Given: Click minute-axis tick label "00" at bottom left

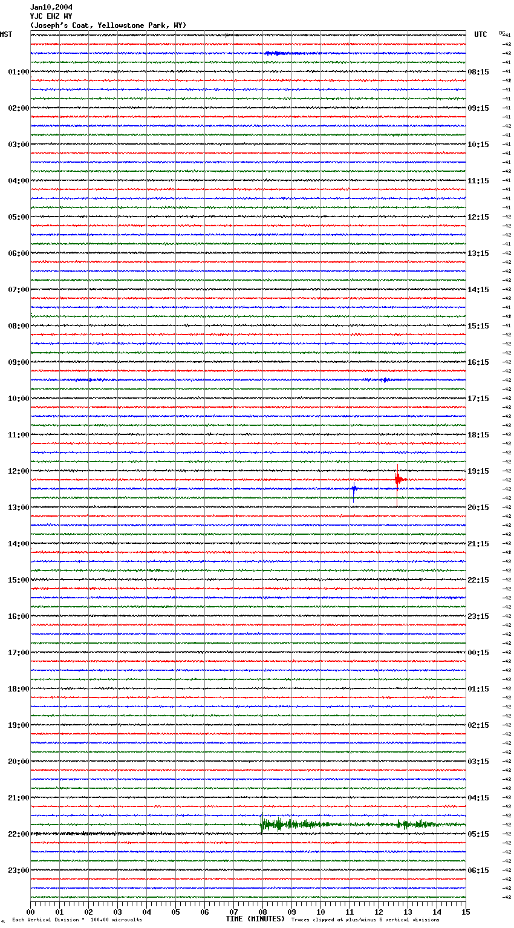Looking at the screenshot, I should pyautogui.click(x=30, y=912).
